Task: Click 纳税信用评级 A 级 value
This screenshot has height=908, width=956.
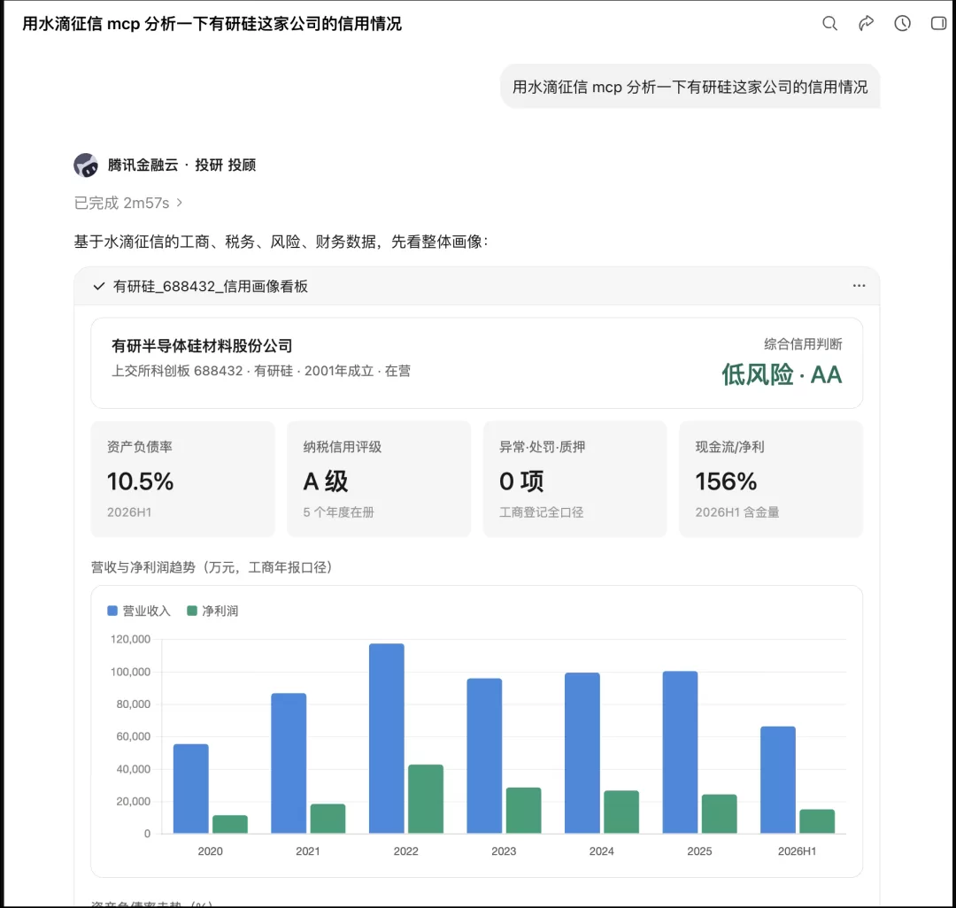Action: [326, 481]
